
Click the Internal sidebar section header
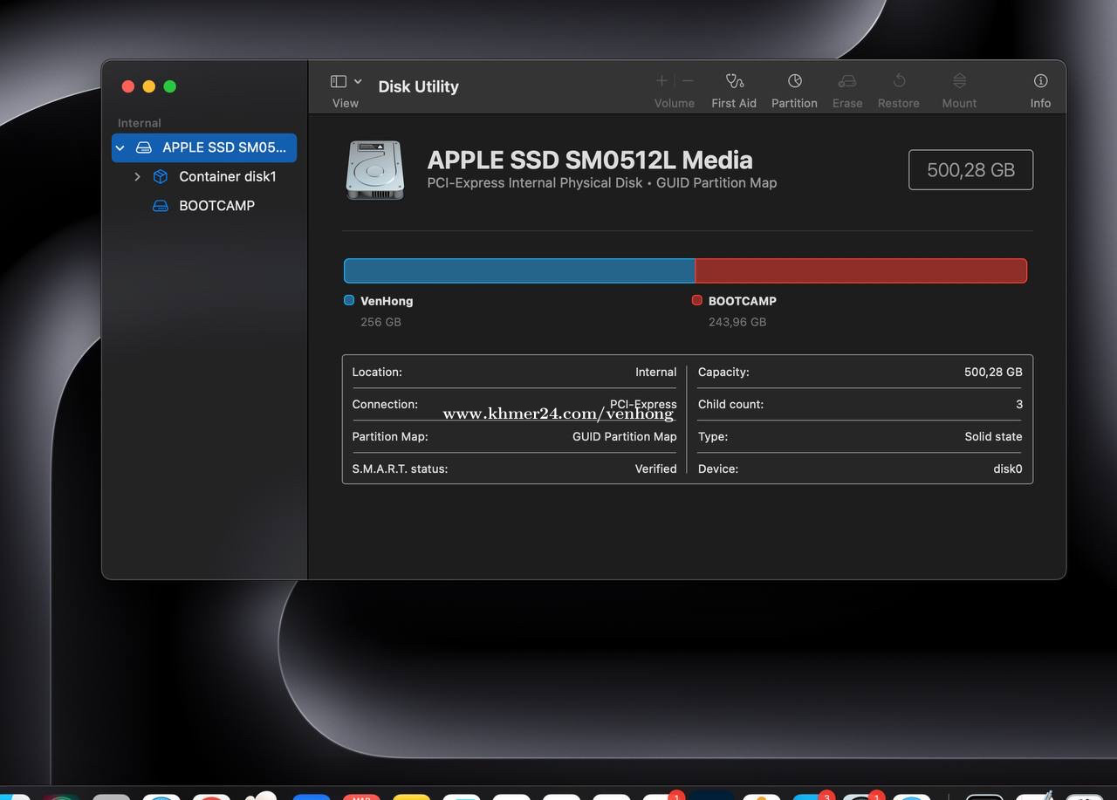coord(140,123)
